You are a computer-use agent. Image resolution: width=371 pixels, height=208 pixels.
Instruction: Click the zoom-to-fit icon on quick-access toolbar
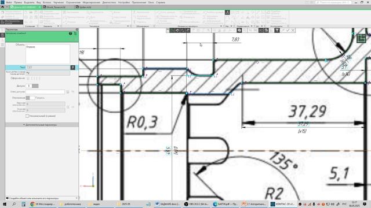coord(261,30)
